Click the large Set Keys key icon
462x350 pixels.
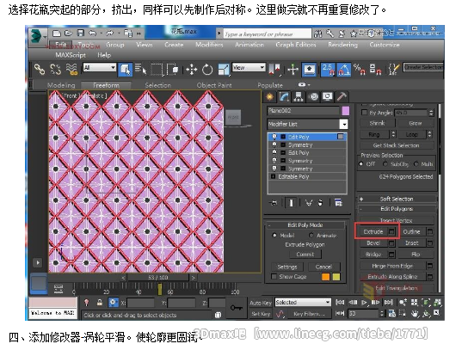pyautogui.click(x=236, y=308)
